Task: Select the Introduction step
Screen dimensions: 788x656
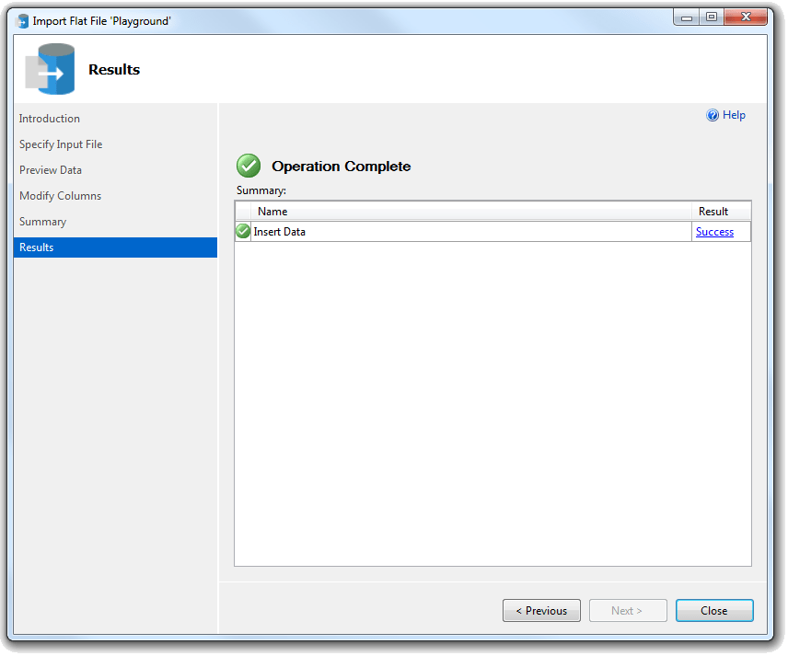Action: point(50,119)
